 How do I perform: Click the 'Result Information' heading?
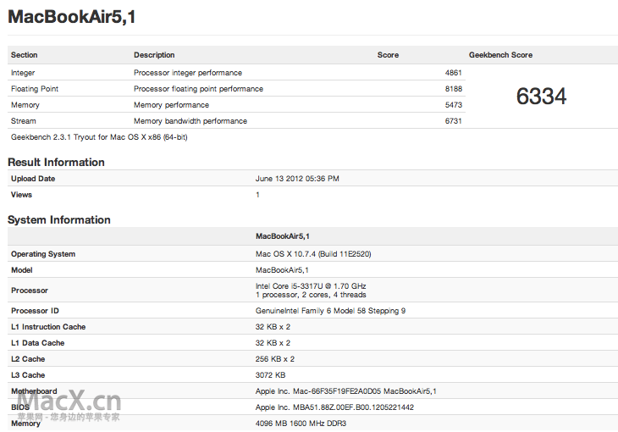tap(56, 162)
